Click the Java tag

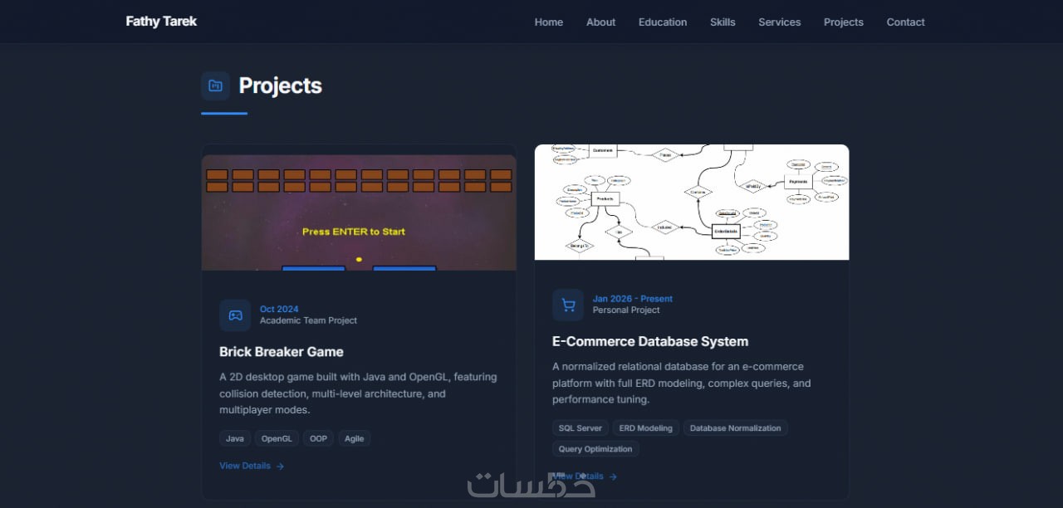235,438
